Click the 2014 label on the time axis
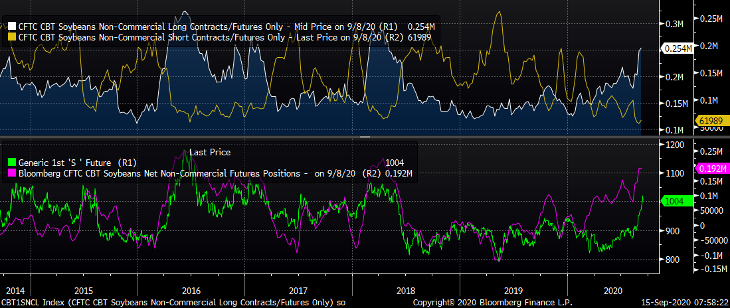This screenshot has height=308, width=730. click(x=15, y=290)
